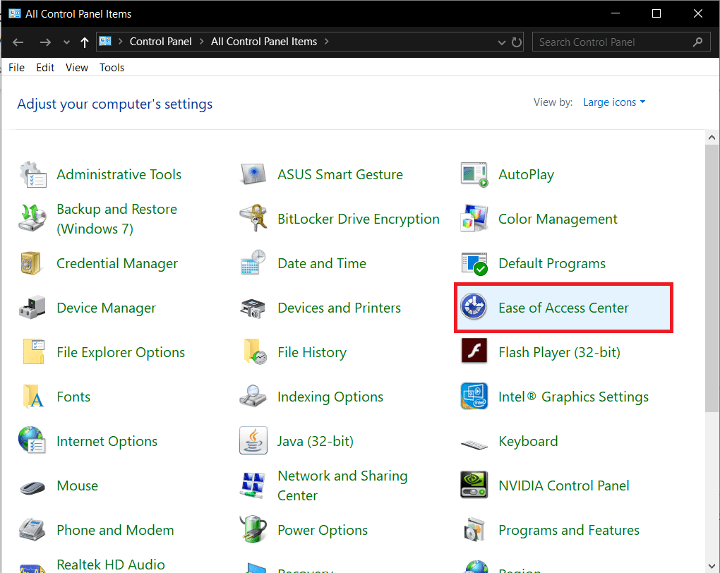Click the NVIDIA Control Panel icon
Screen dimensions: 720x573
474,485
